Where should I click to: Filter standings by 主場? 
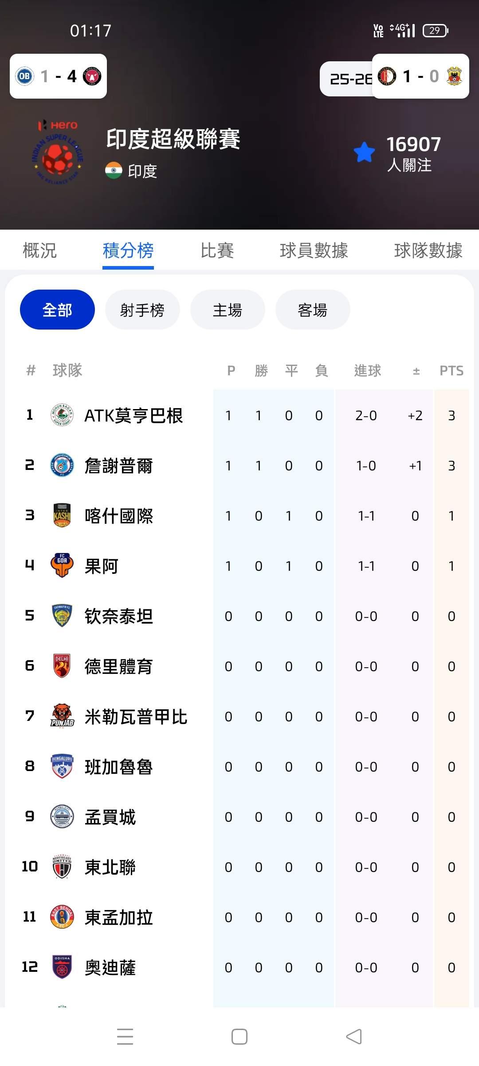click(x=228, y=310)
